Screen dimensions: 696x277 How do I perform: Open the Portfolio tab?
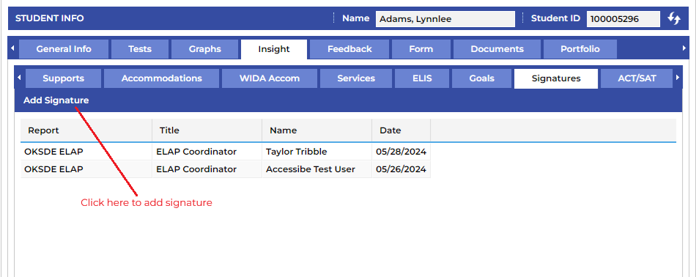(580, 49)
